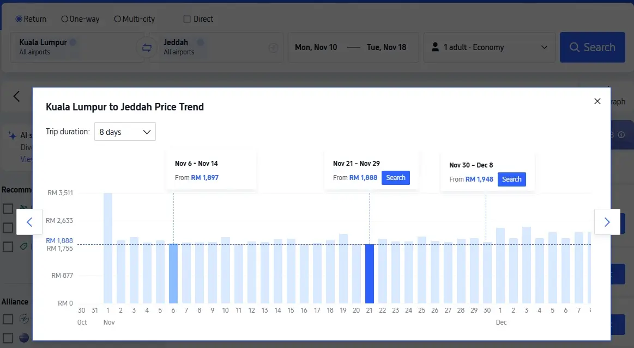Expand the 1 adult Economy selector
634x348 pixels.
(489, 47)
